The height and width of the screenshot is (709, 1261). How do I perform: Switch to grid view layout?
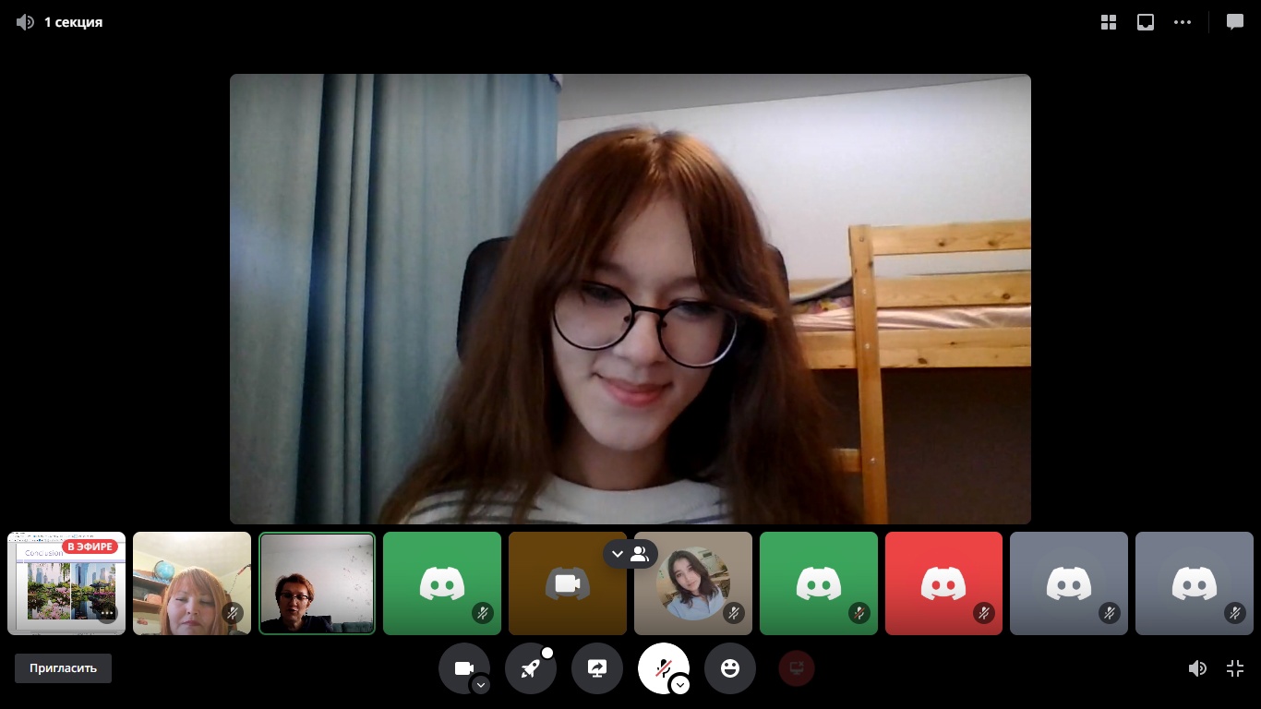click(x=1109, y=22)
